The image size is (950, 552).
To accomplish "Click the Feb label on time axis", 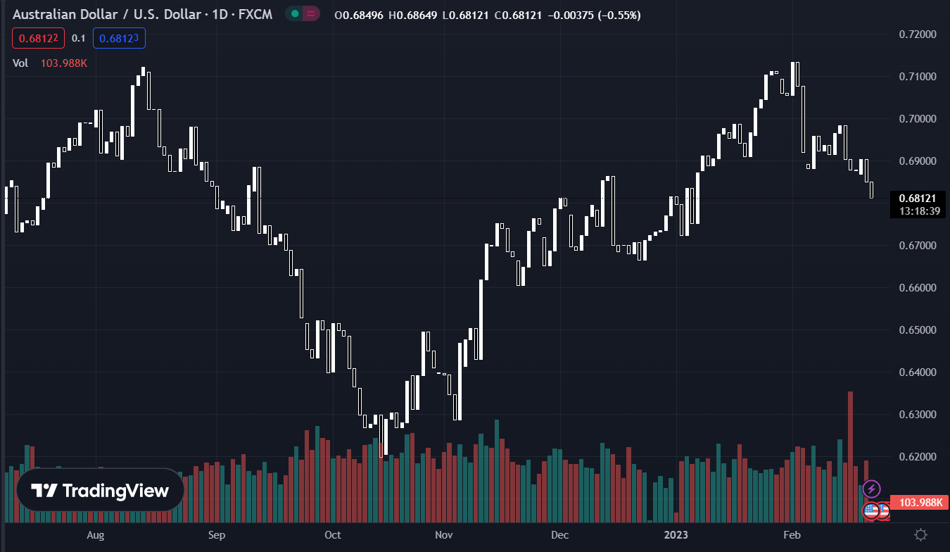I will pos(792,535).
